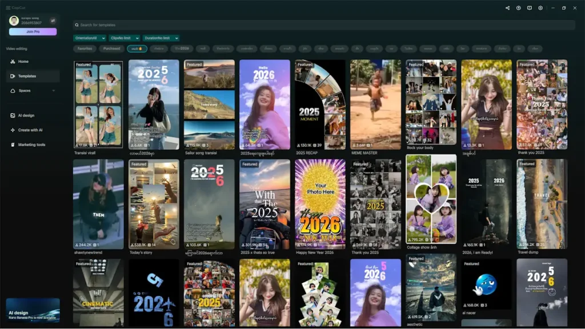Screen dimensions: 585x329
Task: Open the Collage show ảnh heart template
Action: tap(431, 199)
